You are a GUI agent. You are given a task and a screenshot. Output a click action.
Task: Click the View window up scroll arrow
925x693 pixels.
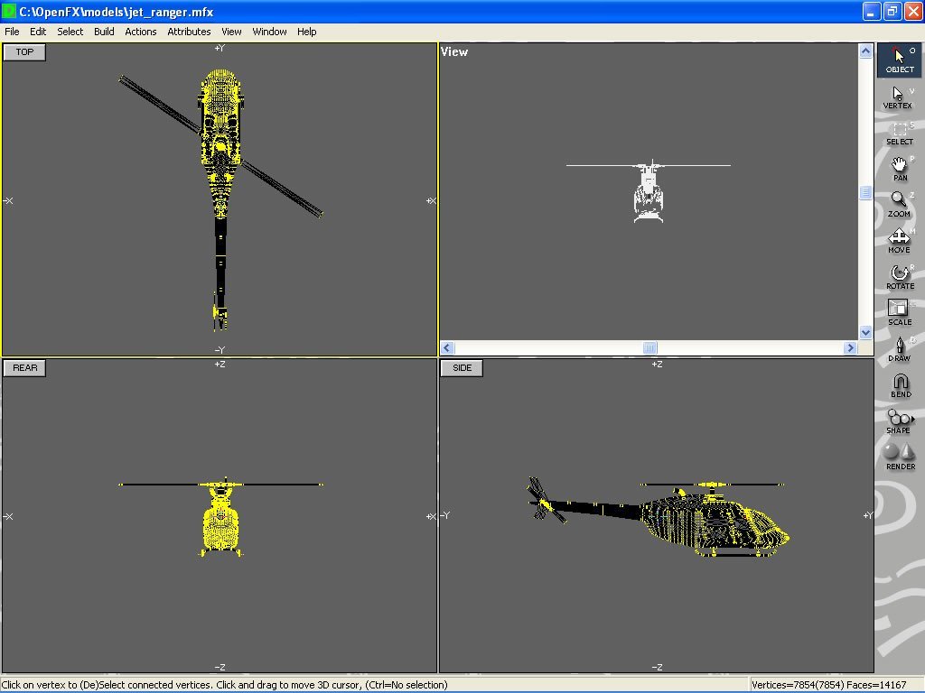tap(865, 51)
